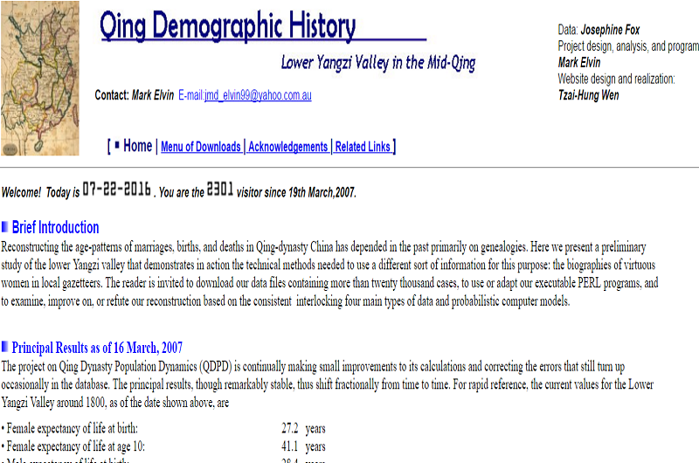
Task: Click the Qing Demographic History title
Action: pyautogui.click(x=227, y=25)
